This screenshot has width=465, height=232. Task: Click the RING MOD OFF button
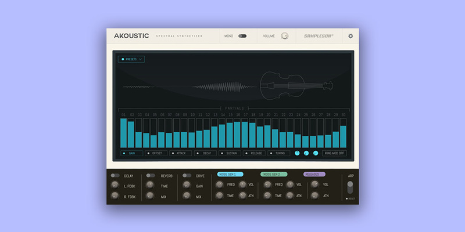[x=334, y=153]
